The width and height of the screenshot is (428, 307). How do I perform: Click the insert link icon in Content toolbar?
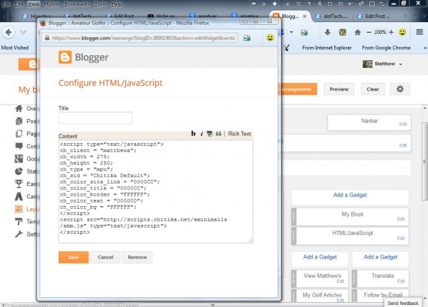pyautogui.click(x=210, y=133)
